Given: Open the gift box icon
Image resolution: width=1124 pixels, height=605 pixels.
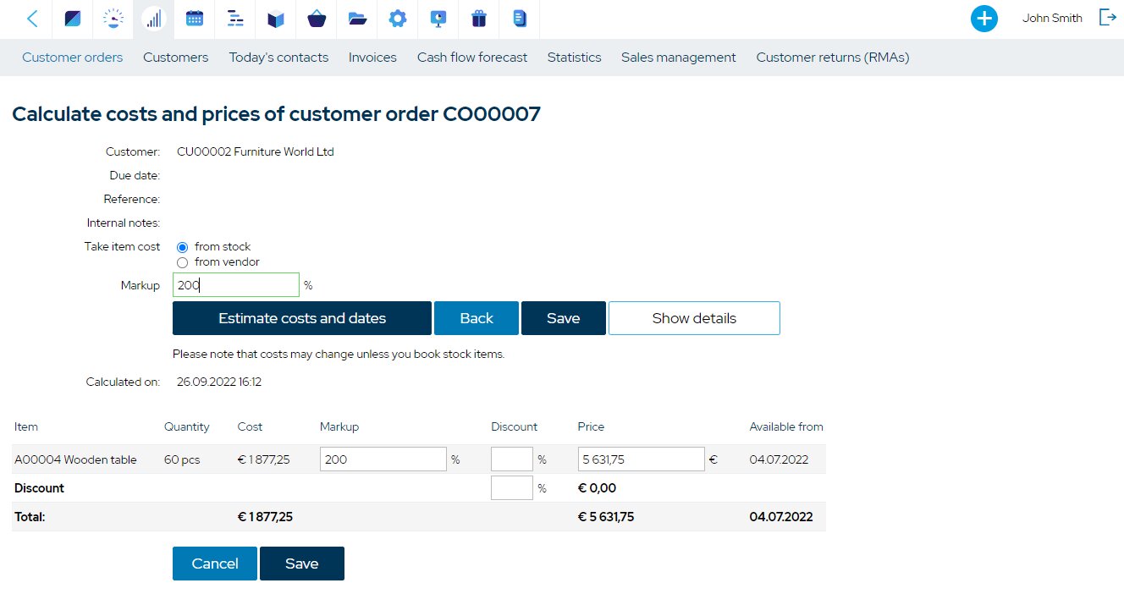Looking at the screenshot, I should click(x=479, y=19).
